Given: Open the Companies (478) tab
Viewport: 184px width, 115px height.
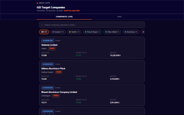Looking at the screenshot, I should click(x=64, y=17).
